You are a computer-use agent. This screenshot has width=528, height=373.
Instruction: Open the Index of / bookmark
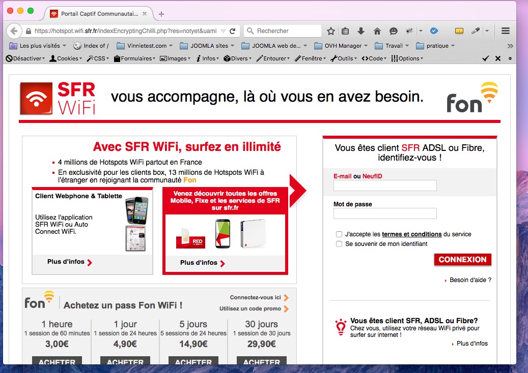coord(91,46)
